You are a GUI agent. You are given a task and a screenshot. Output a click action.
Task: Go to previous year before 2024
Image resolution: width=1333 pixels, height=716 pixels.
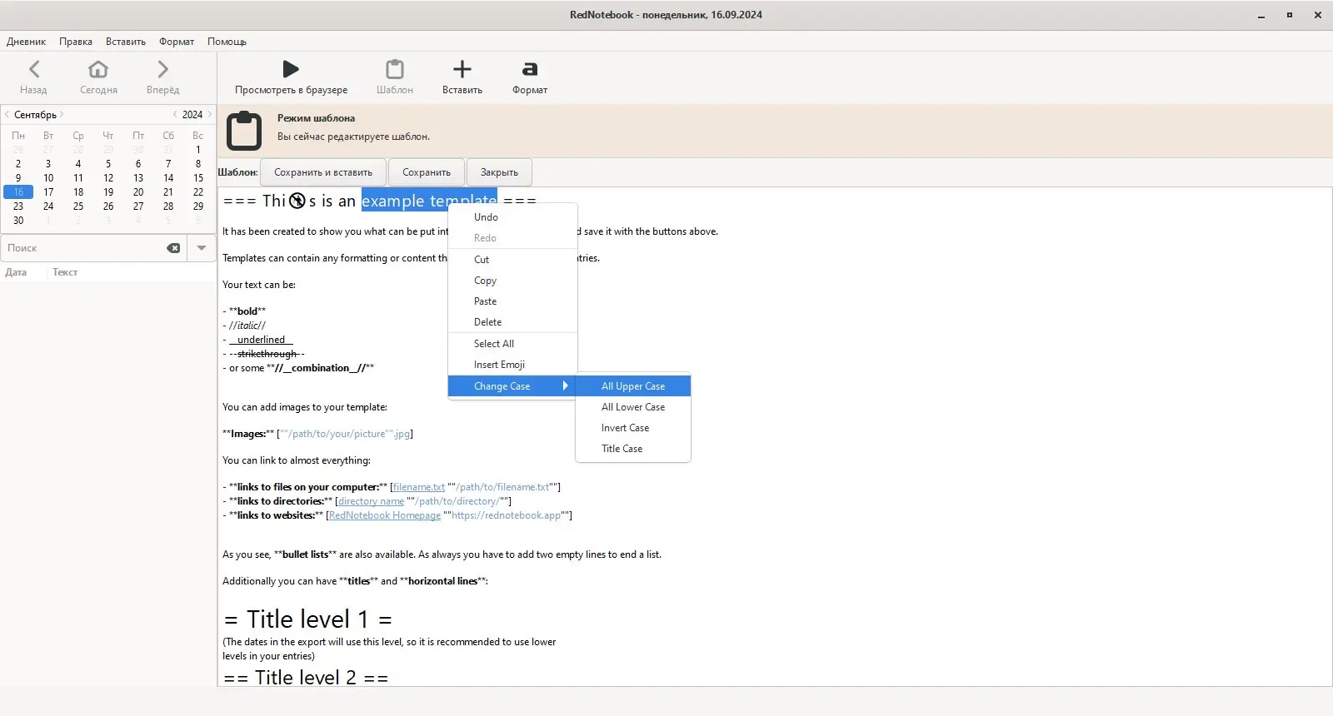click(x=175, y=114)
